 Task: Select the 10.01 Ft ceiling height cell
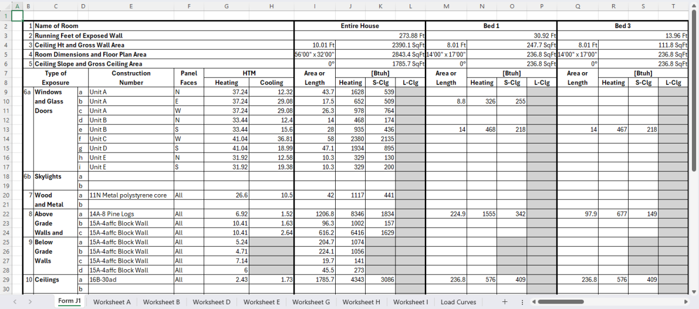tap(315, 45)
